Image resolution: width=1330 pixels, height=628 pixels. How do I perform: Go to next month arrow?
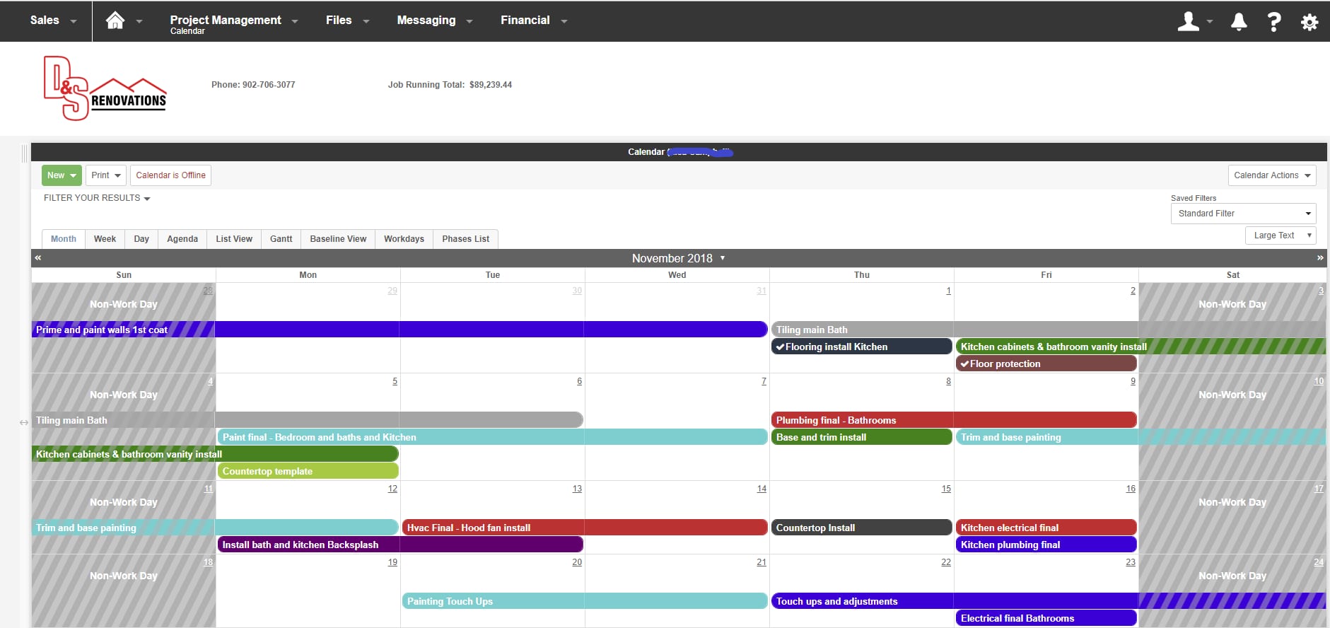coord(1319,258)
